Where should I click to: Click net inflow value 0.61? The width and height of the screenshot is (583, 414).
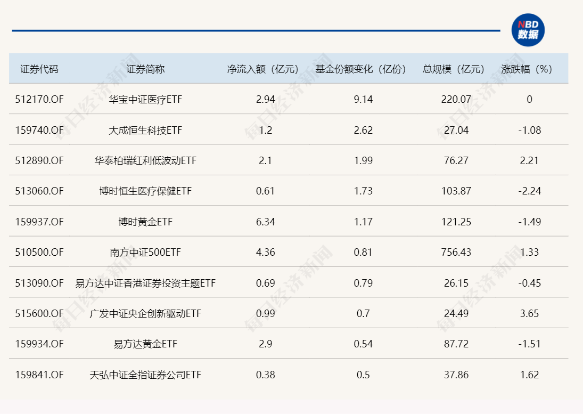pos(266,191)
